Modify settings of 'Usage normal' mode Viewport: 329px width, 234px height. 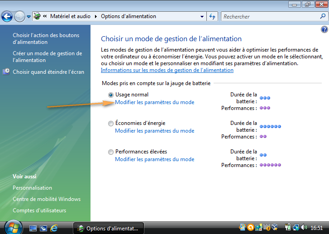[155, 102]
